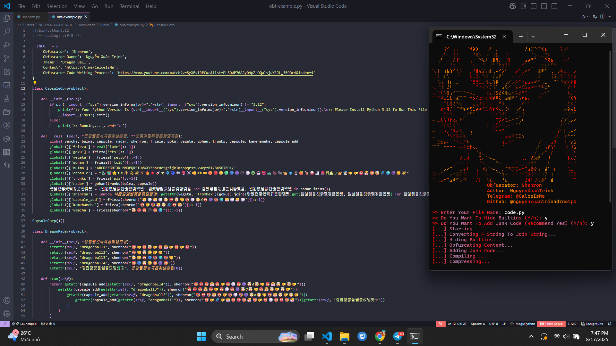Click the remote window indicator in status bar
Viewport: 616px width, 346px height.
point(4,324)
